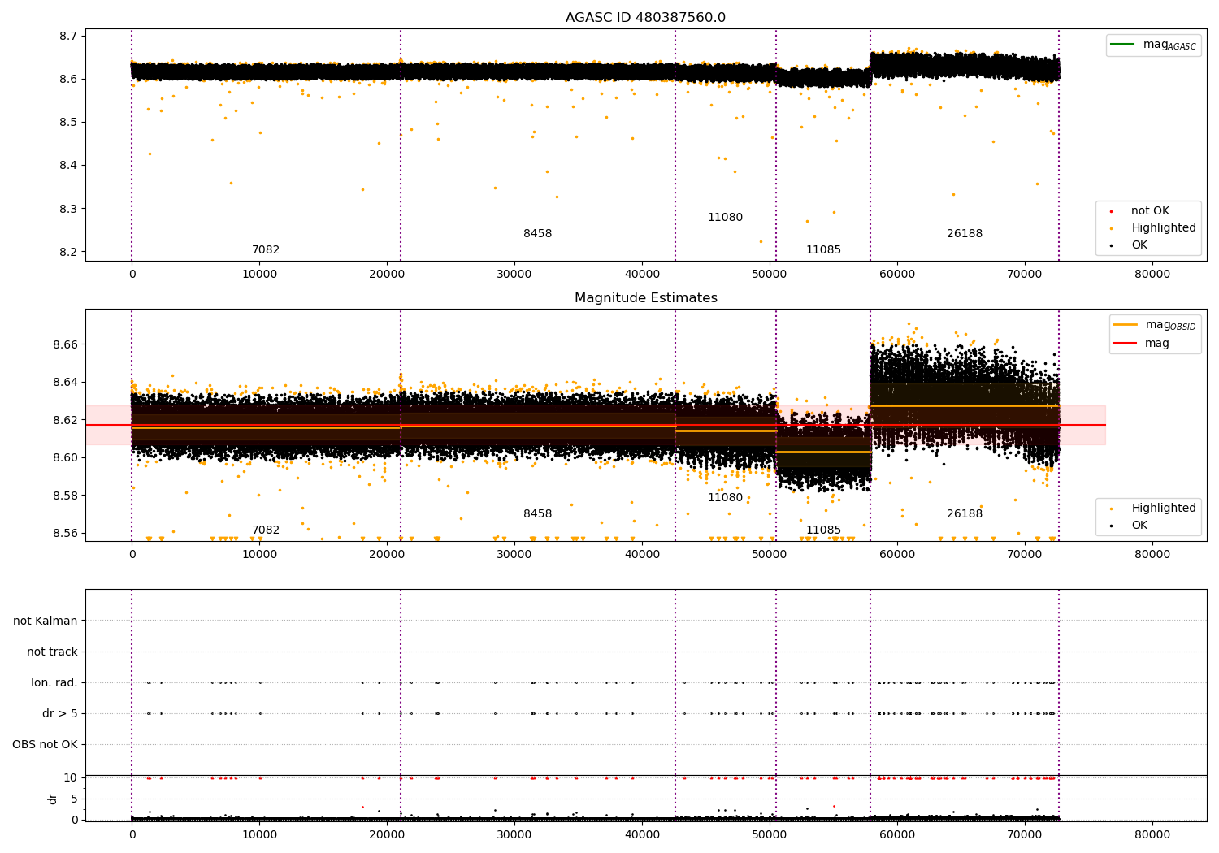Click the 8458 obsid label in the top plot
The width and height of the screenshot is (1219, 853).
(537, 234)
